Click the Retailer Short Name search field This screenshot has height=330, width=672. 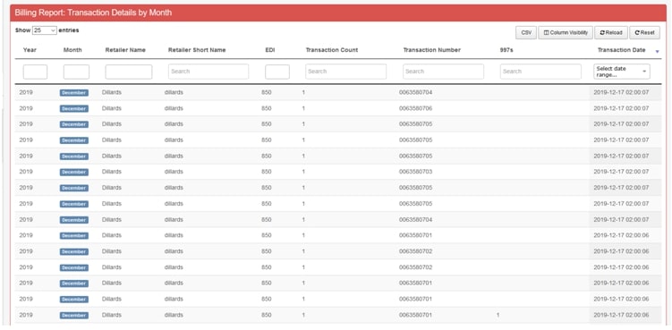[208, 72]
